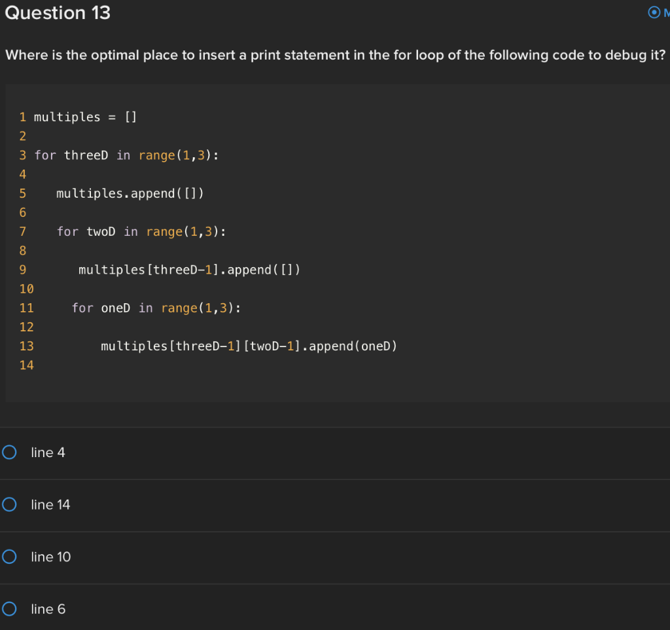Select the "line 4" radio button

(x=9, y=453)
